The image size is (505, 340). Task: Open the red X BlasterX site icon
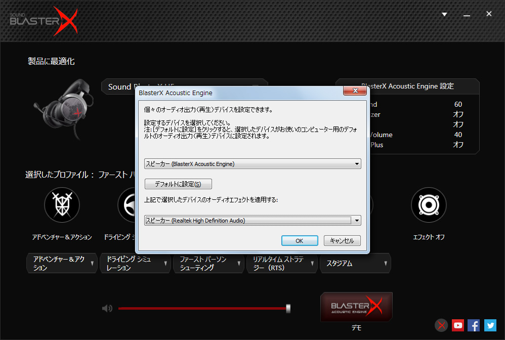442,325
